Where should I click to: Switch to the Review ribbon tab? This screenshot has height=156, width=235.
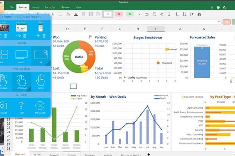tap(65, 7)
